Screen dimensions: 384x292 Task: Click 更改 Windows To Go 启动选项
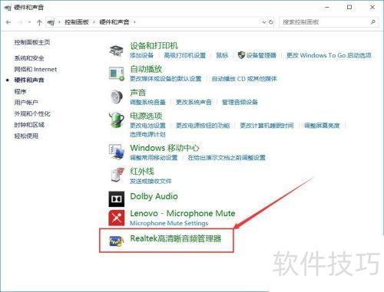(x=329, y=55)
